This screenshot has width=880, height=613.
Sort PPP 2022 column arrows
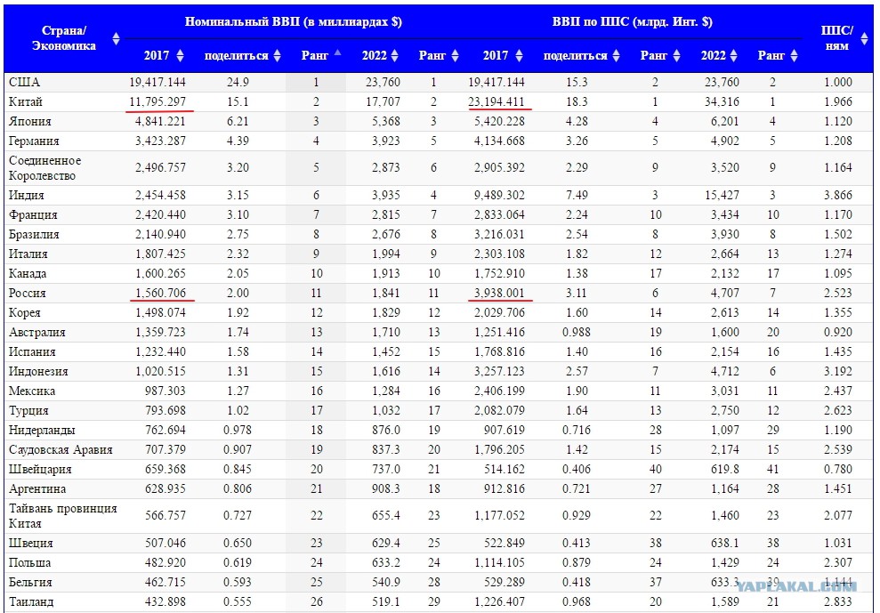point(733,55)
